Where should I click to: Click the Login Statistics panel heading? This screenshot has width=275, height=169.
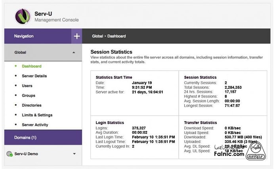coord(110,123)
